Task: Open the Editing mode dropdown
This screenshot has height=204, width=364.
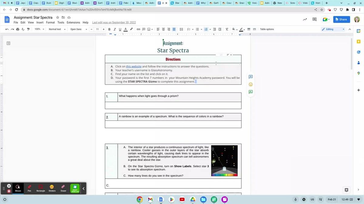Action: click(333, 29)
